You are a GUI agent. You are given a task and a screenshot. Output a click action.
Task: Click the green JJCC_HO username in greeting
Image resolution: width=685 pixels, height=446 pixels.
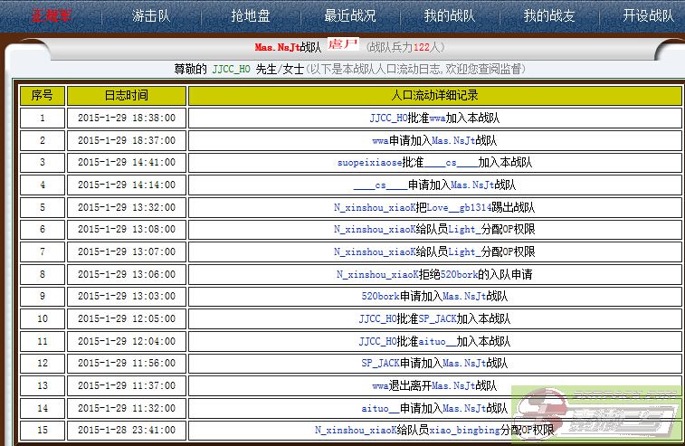point(231,69)
